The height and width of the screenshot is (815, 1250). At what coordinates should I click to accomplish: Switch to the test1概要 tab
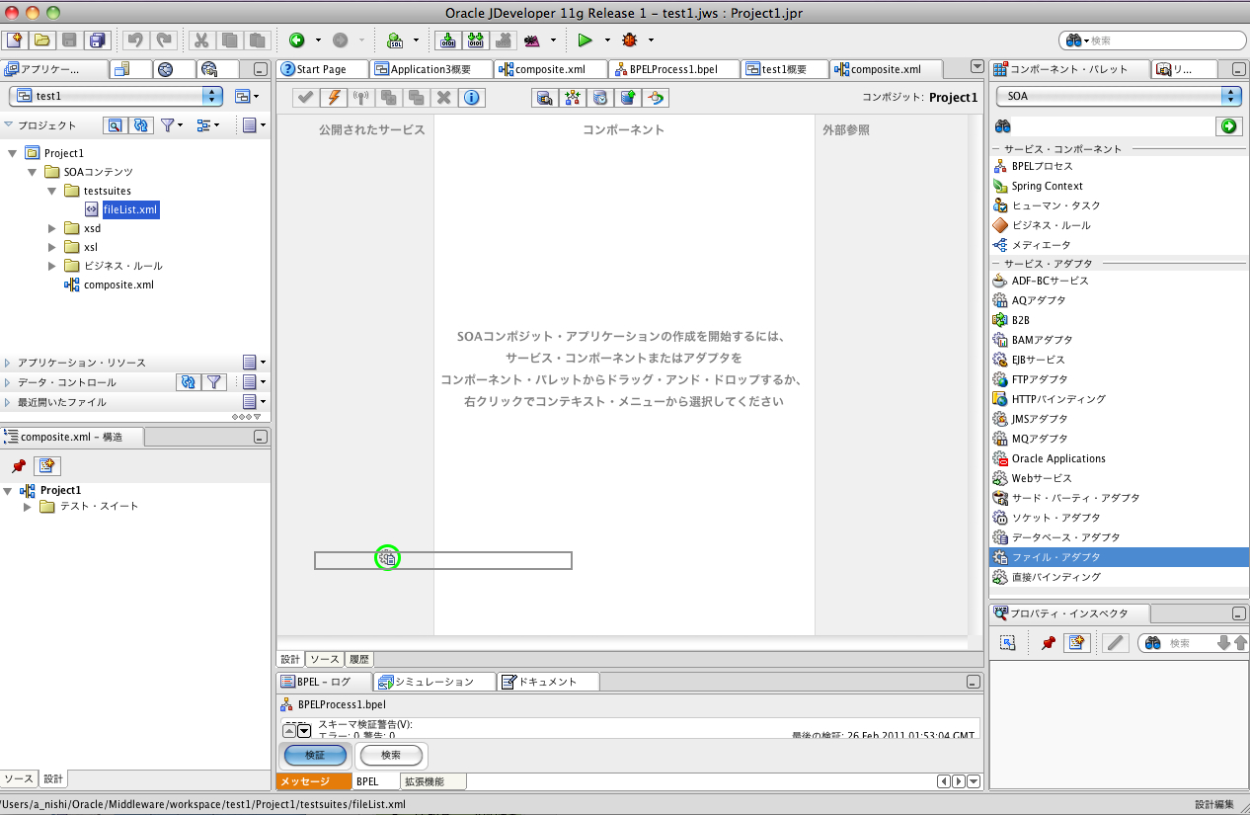785,69
